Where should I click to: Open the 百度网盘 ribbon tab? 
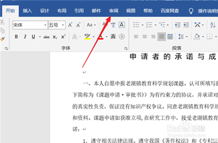click(x=170, y=11)
